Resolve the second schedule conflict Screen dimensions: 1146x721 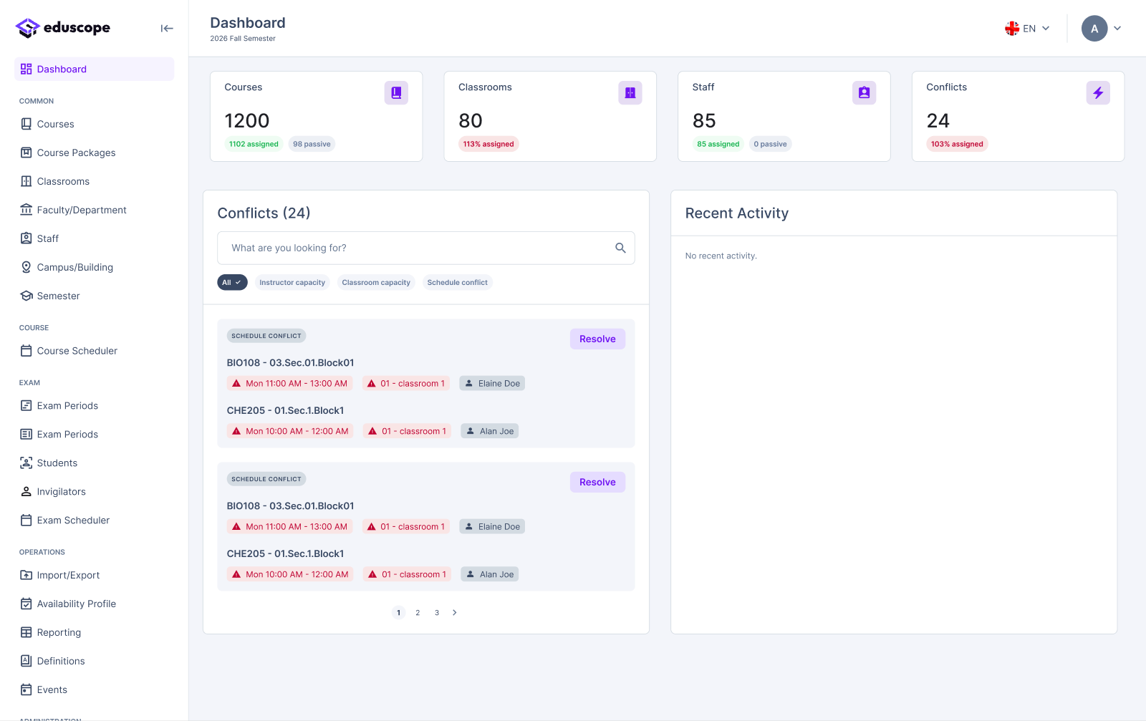(x=597, y=482)
